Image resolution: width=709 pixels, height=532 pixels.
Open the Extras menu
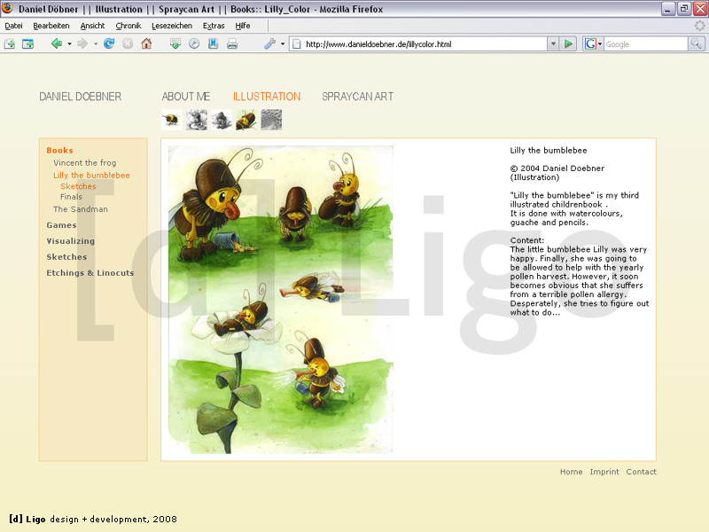point(214,26)
